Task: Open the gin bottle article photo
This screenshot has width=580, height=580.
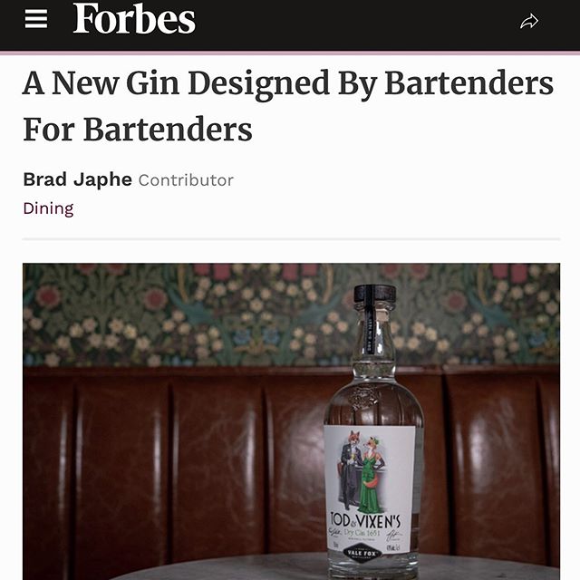Action: pyautogui.click(x=292, y=421)
